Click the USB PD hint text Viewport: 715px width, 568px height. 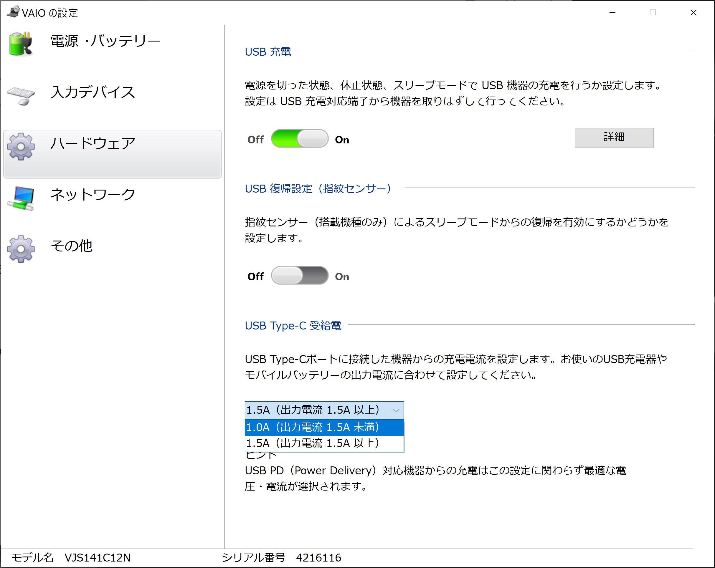(x=435, y=478)
